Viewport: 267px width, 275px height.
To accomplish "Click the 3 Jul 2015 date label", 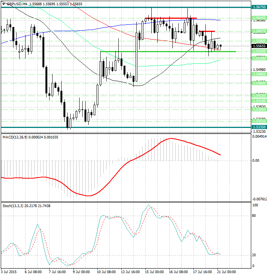I will coord(9,272).
